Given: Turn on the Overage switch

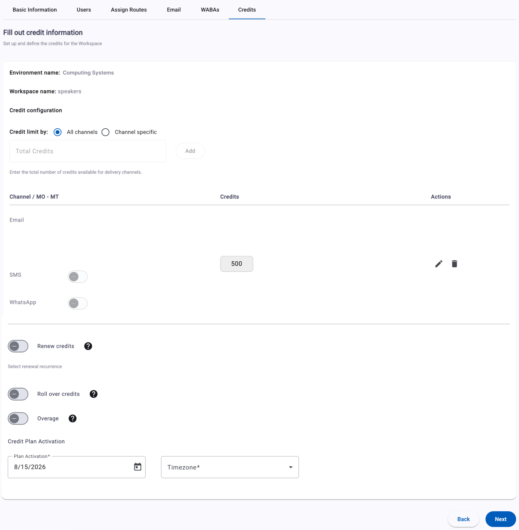Looking at the screenshot, I should point(18,419).
